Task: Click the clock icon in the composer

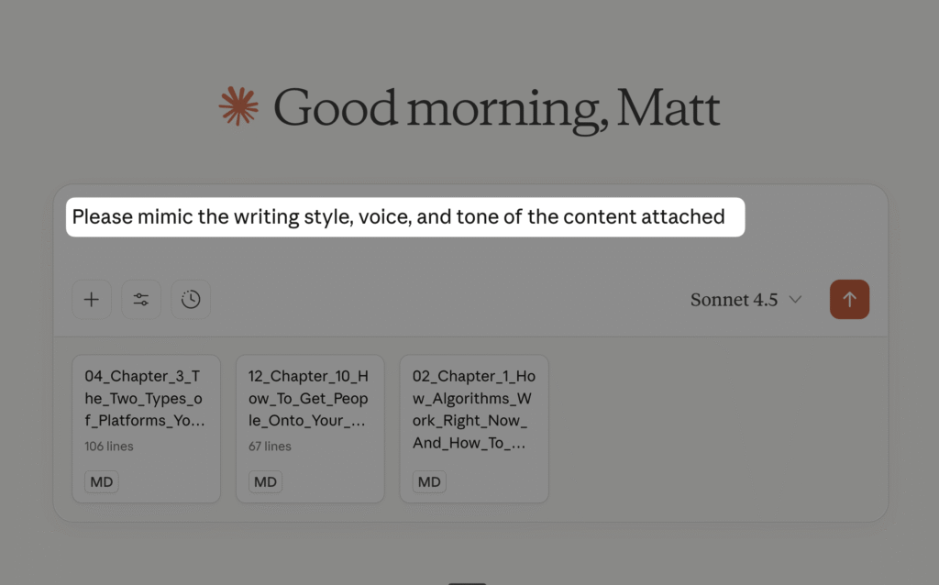Action: click(191, 300)
